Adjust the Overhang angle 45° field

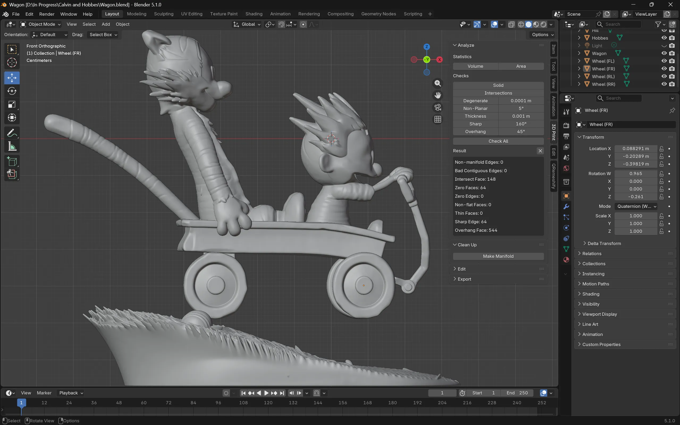[x=521, y=132]
